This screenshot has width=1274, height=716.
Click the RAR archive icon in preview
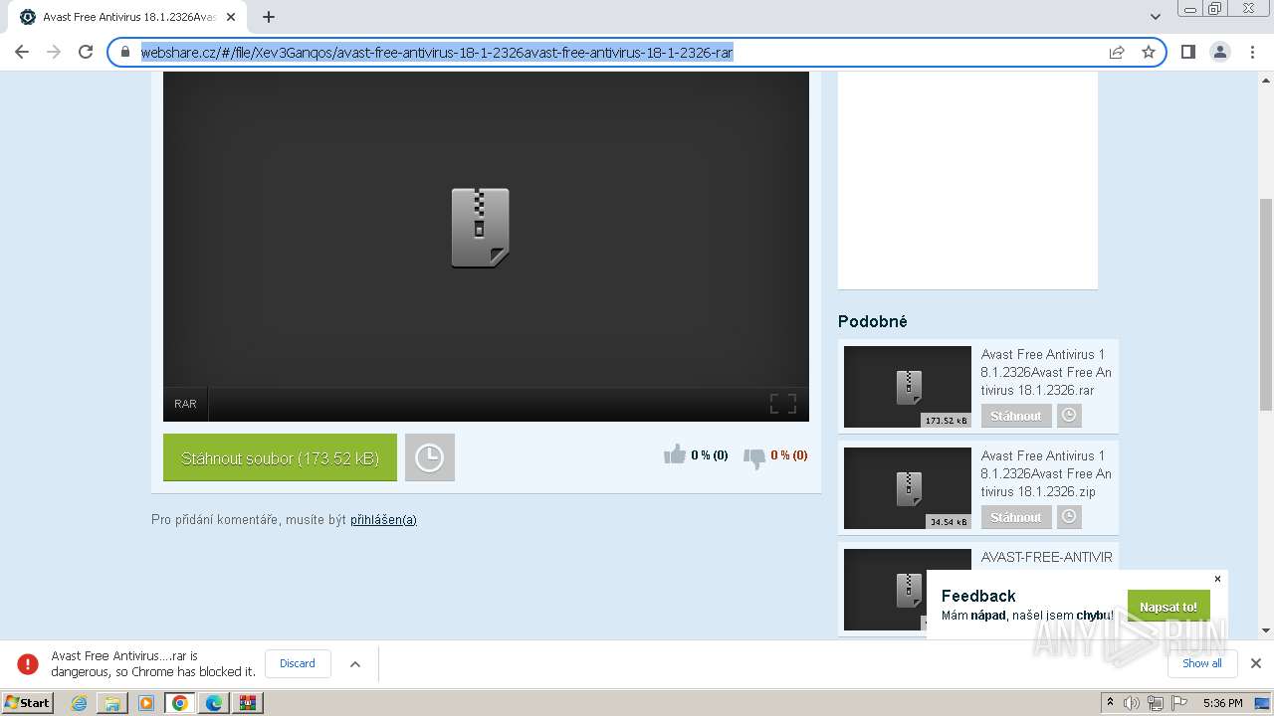[480, 228]
